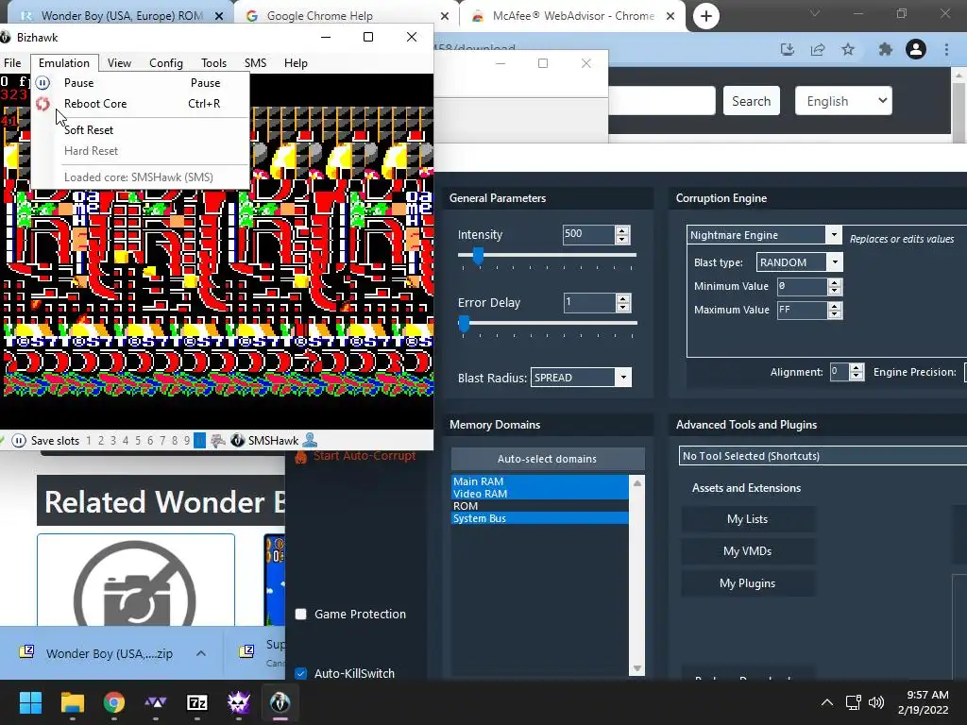The image size is (967, 725).
Task: Open the Bizhawk SMS menu
Action: pyautogui.click(x=255, y=63)
